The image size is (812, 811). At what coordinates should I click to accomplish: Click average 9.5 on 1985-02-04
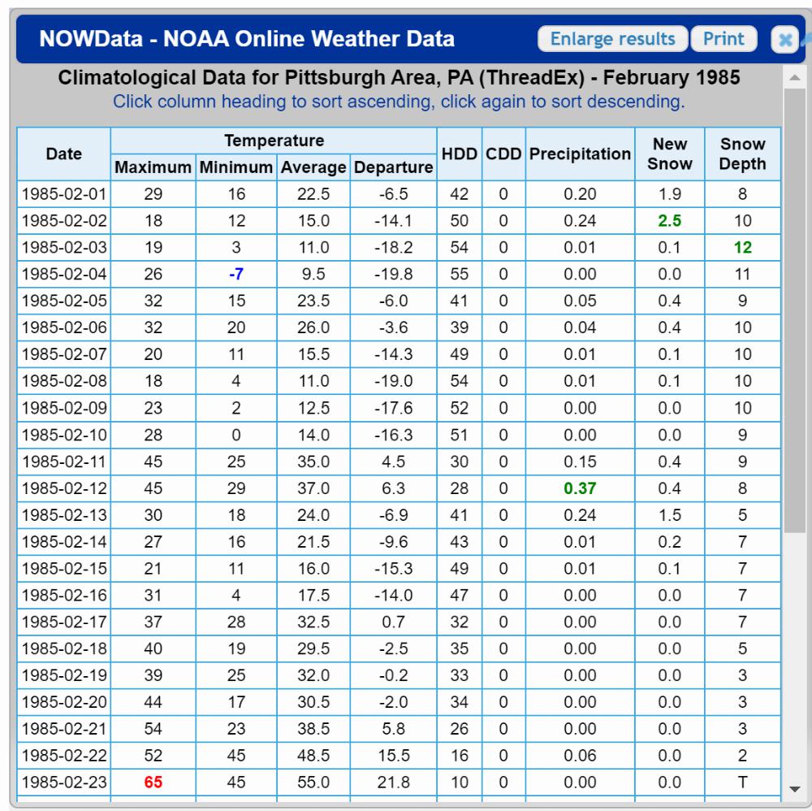click(313, 274)
